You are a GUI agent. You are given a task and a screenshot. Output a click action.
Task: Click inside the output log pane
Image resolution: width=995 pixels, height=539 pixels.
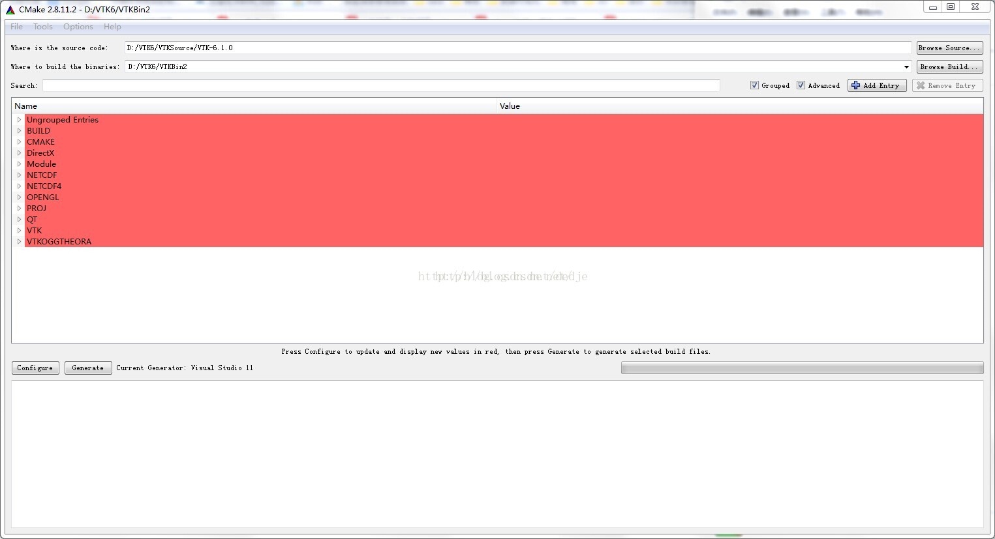click(497, 454)
